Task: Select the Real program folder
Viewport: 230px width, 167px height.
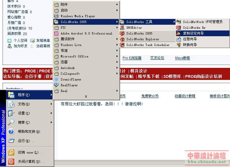Action: pyautogui.click(x=86, y=91)
